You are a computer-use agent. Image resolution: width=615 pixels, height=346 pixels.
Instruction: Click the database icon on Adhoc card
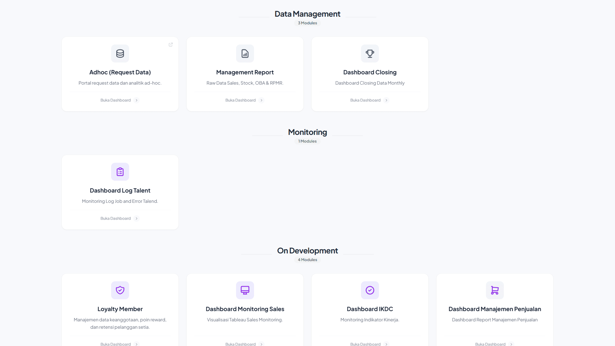pos(120,54)
